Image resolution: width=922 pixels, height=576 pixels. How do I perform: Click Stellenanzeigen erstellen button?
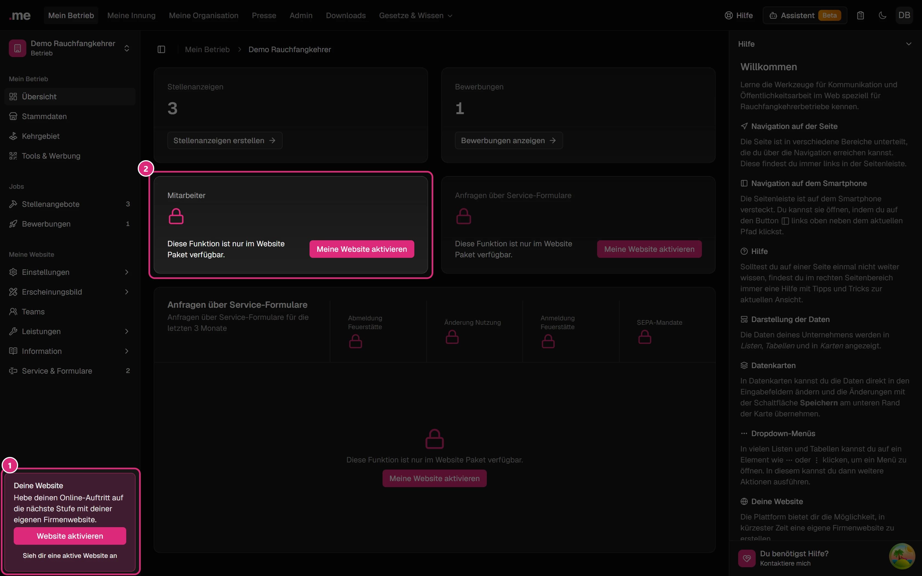click(x=225, y=140)
